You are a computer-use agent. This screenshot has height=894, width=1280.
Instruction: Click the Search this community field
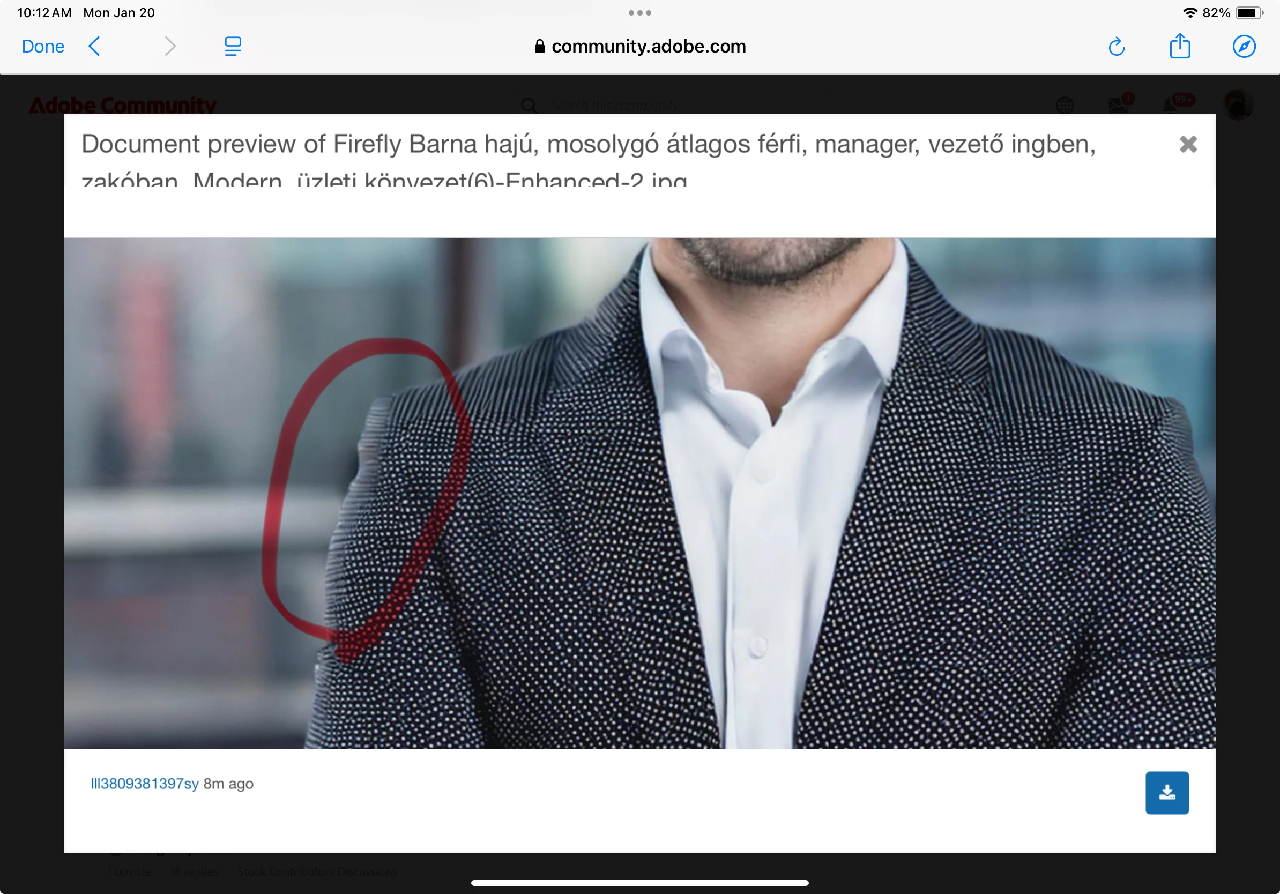point(614,106)
